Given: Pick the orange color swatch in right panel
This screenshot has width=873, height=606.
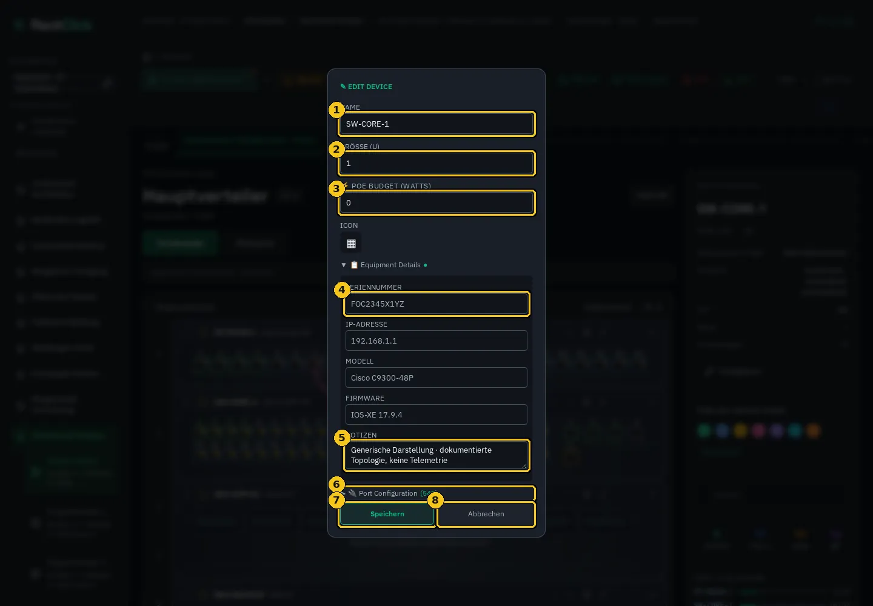Looking at the screenshot, I should (x=813, y=430).
